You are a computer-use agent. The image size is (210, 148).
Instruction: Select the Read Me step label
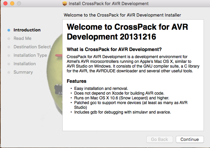[x=22, y=38]
